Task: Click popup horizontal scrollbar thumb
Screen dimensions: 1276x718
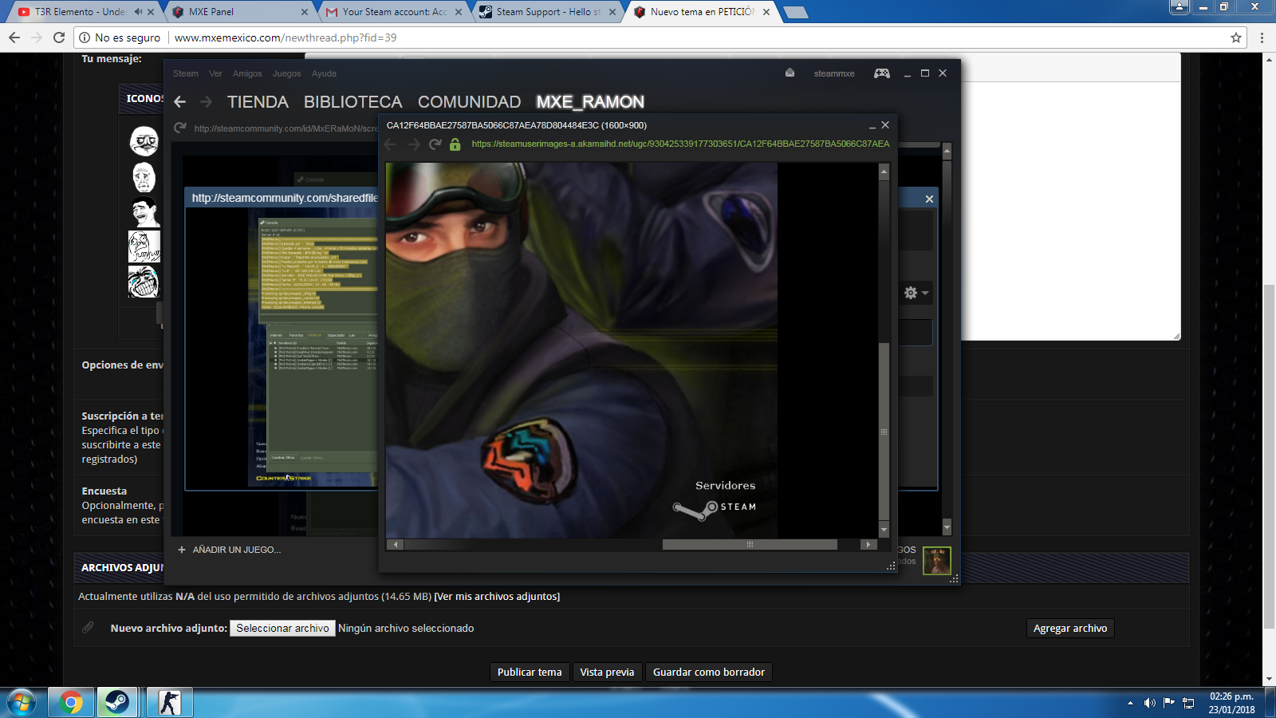Action: [750, 544]
